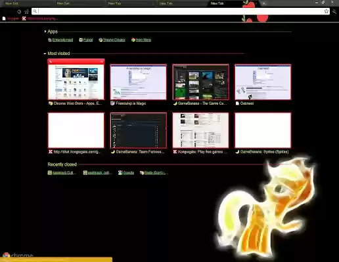Click the Poppit app icon
This screenshot has height=262, width=339.
(81, 40)
